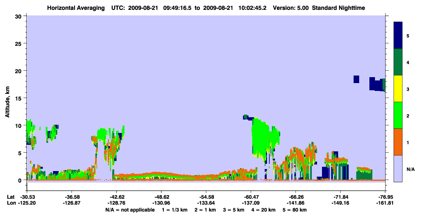The height and width of the screenshot is (219, 428).
Task: Click latitude value -48.62
Action: (x=161, y=197)
